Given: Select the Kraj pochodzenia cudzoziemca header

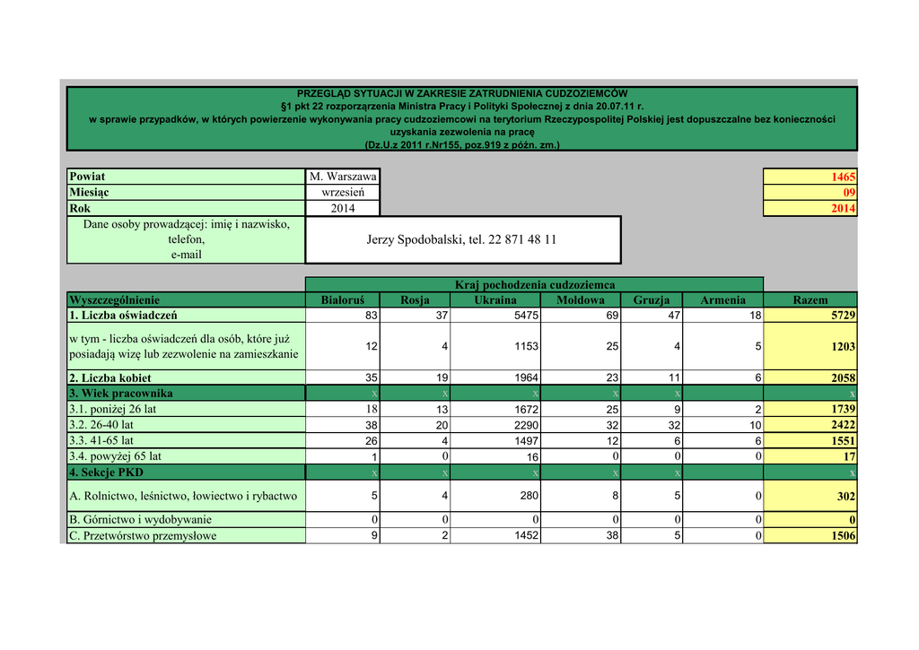Looking at the screenshot, I should (534, 284).
